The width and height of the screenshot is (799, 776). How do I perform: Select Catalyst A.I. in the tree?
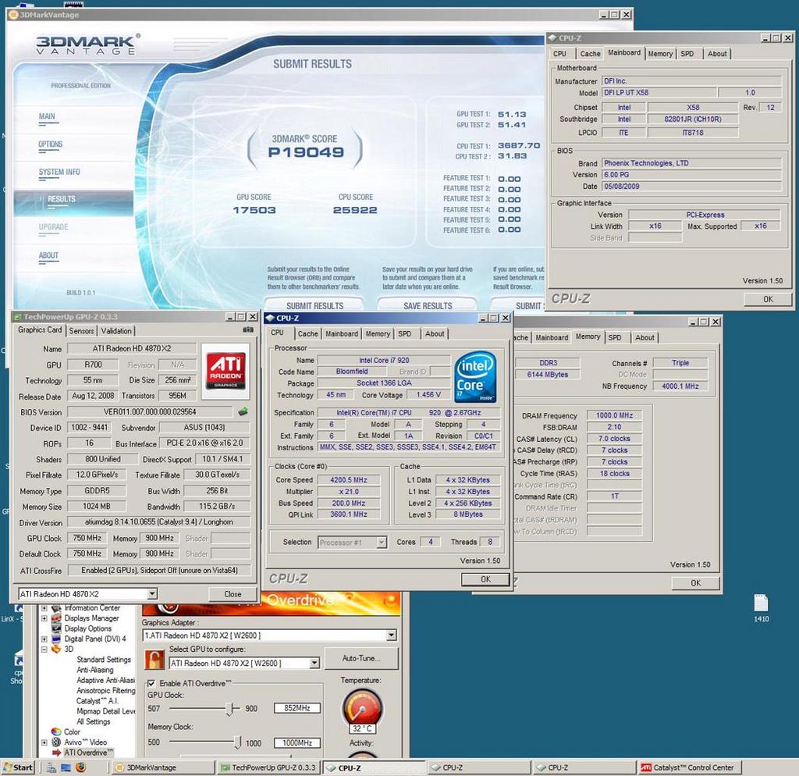[97, 701]
